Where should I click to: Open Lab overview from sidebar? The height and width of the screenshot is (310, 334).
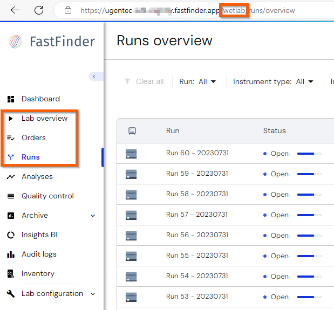pos(45,118)
